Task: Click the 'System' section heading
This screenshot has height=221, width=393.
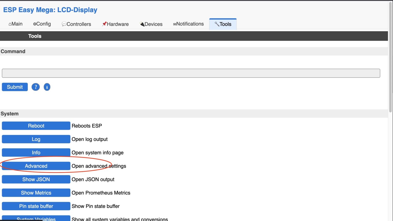Action: tap(9, 114)
